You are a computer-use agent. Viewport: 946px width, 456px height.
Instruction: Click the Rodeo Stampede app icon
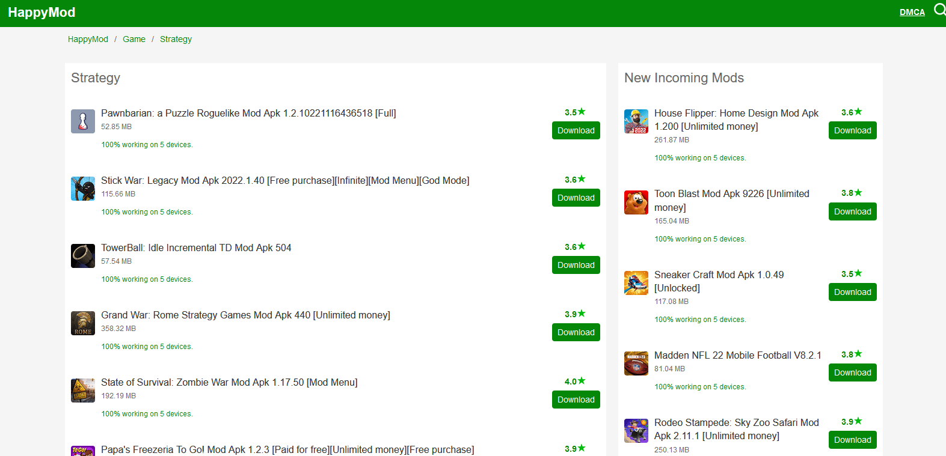[x=636, y=431]
